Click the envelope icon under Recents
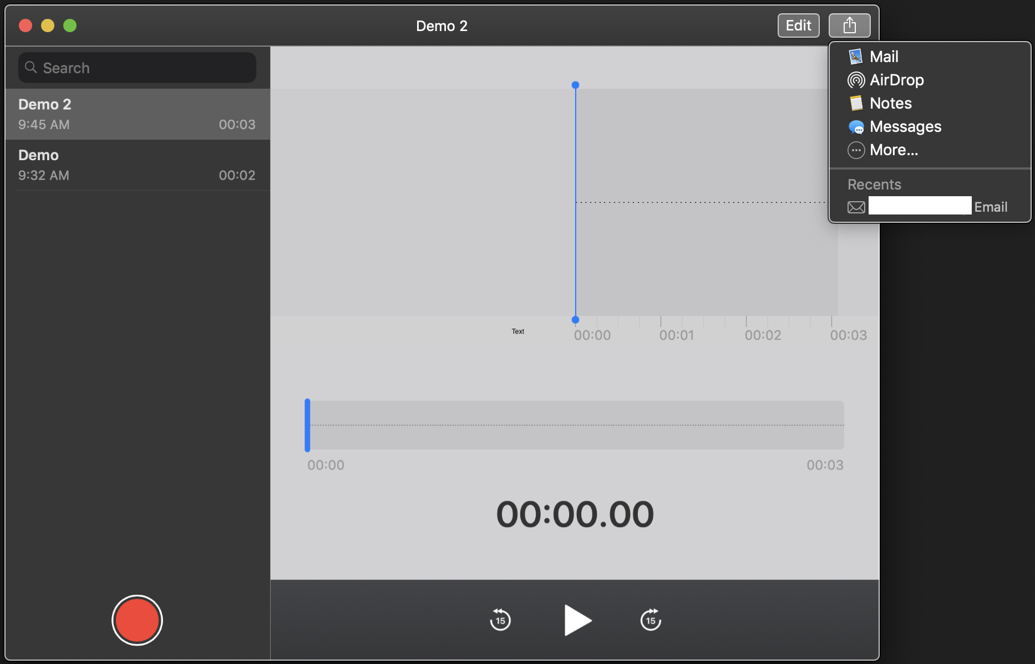Image resolution: width=1035 pixels, height=664 pixels. click(856, 207)
